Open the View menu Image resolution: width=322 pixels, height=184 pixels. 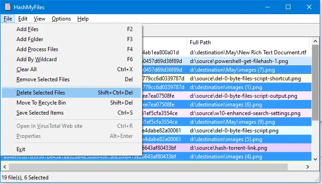click(x=39, y=19)
